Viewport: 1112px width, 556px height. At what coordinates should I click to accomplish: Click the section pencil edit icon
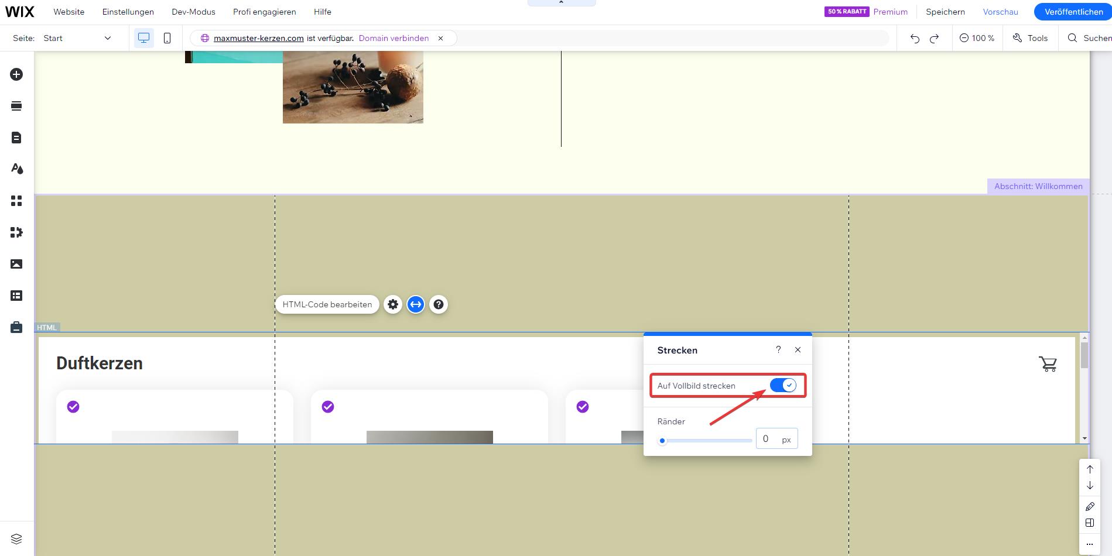pos(1090,506)
